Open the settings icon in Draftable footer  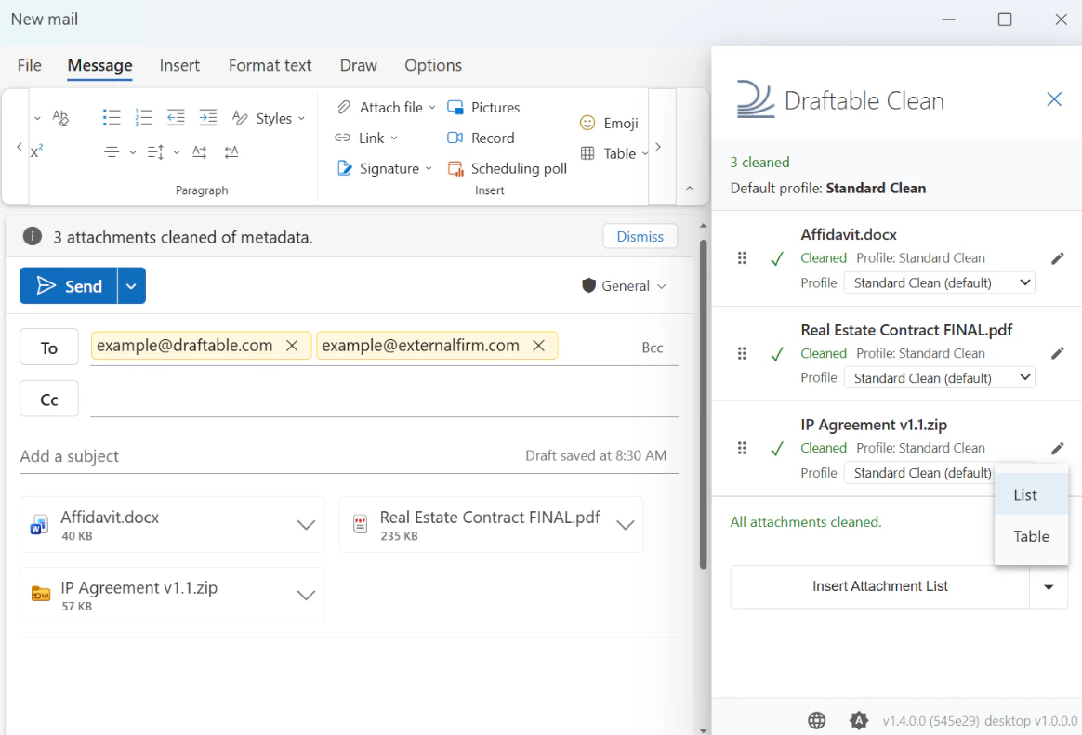point(858,720)
